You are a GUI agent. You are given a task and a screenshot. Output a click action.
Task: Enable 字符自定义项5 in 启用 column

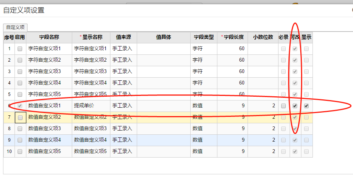(20, 94)
